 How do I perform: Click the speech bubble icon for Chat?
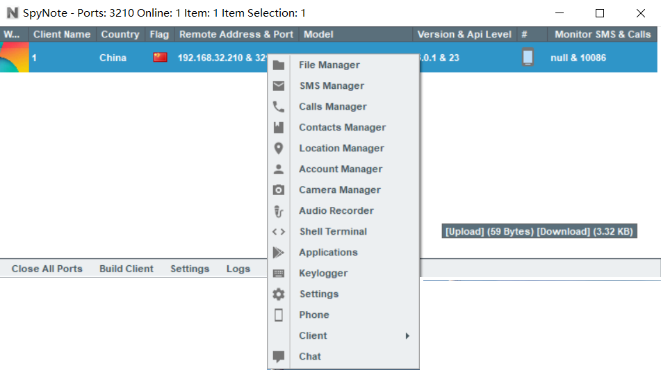pos(279,357)
